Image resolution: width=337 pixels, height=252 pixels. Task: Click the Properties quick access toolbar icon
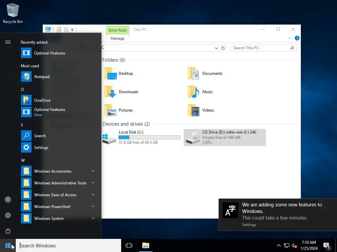(x=59, y=29)
